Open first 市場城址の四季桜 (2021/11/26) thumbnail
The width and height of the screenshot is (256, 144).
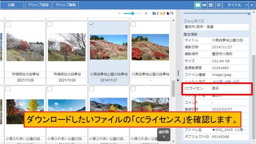pos(25,47)
